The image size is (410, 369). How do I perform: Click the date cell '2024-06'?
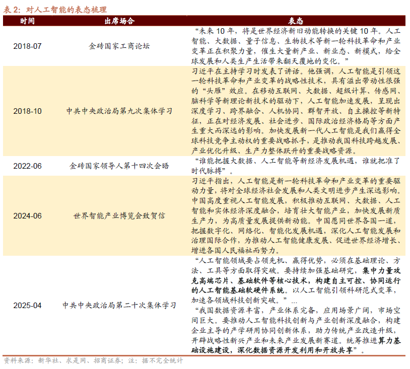tap(28, 216)
